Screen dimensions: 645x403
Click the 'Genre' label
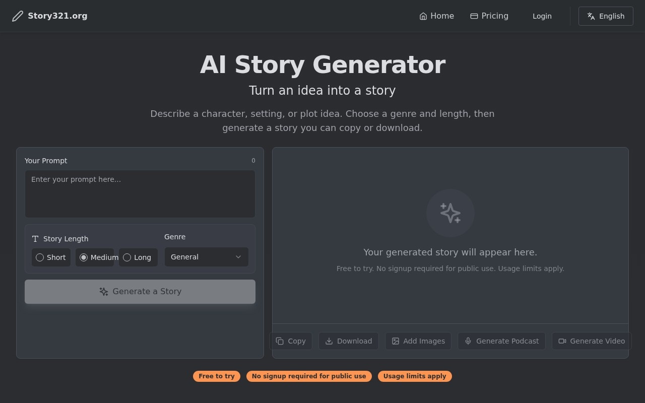point(175,237)
